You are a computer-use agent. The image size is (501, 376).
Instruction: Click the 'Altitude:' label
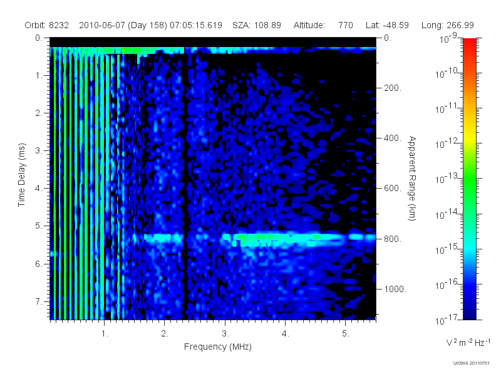pos(309,25)
